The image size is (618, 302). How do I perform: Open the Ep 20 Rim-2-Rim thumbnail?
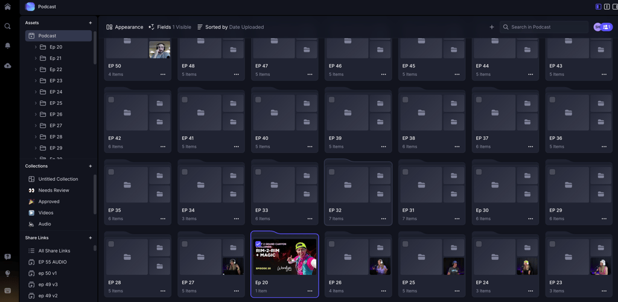point(285,257)
